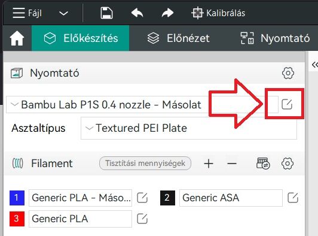318x236 pixels.
Task: Open the Kalibrálás menu
Action: click(218, 13)
